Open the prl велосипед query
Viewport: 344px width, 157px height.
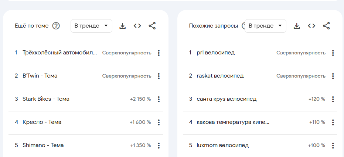[x=216, y=53]
